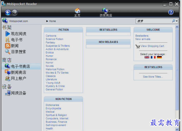
Task: Open the Dictionaries category
Action: 52,105
